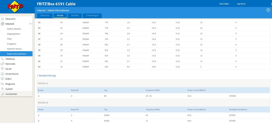Screen dimensions: 272x123
Task: Select the Kanäle tab
Action: tap(60, 15)
